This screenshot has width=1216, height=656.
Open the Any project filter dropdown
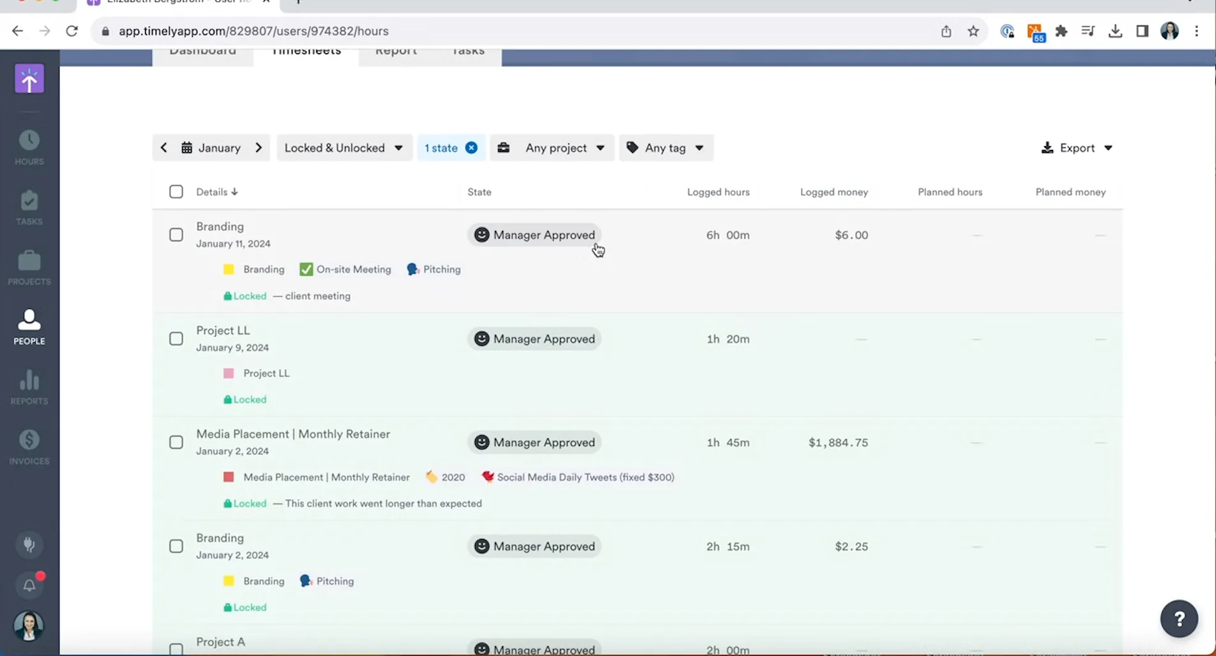[552, 148]
